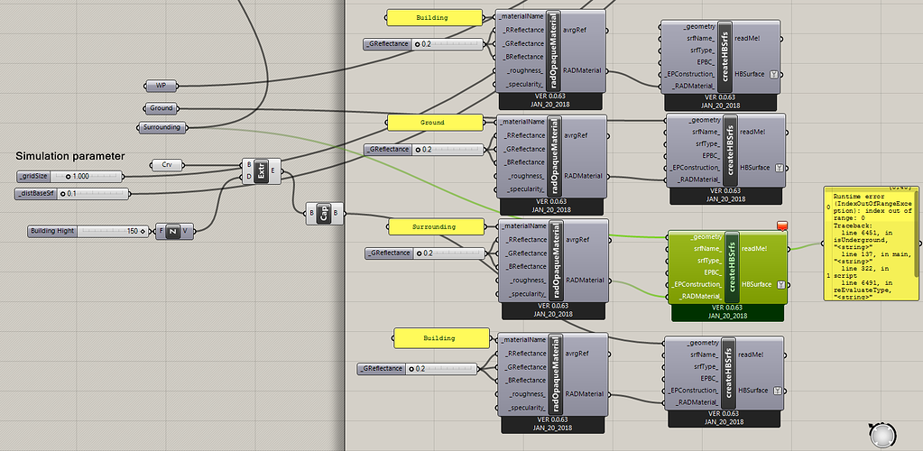Viewport: 923px width, 451px height.
Task: Click the funnel icon on green component's HBSurface output
Action: 780,284
